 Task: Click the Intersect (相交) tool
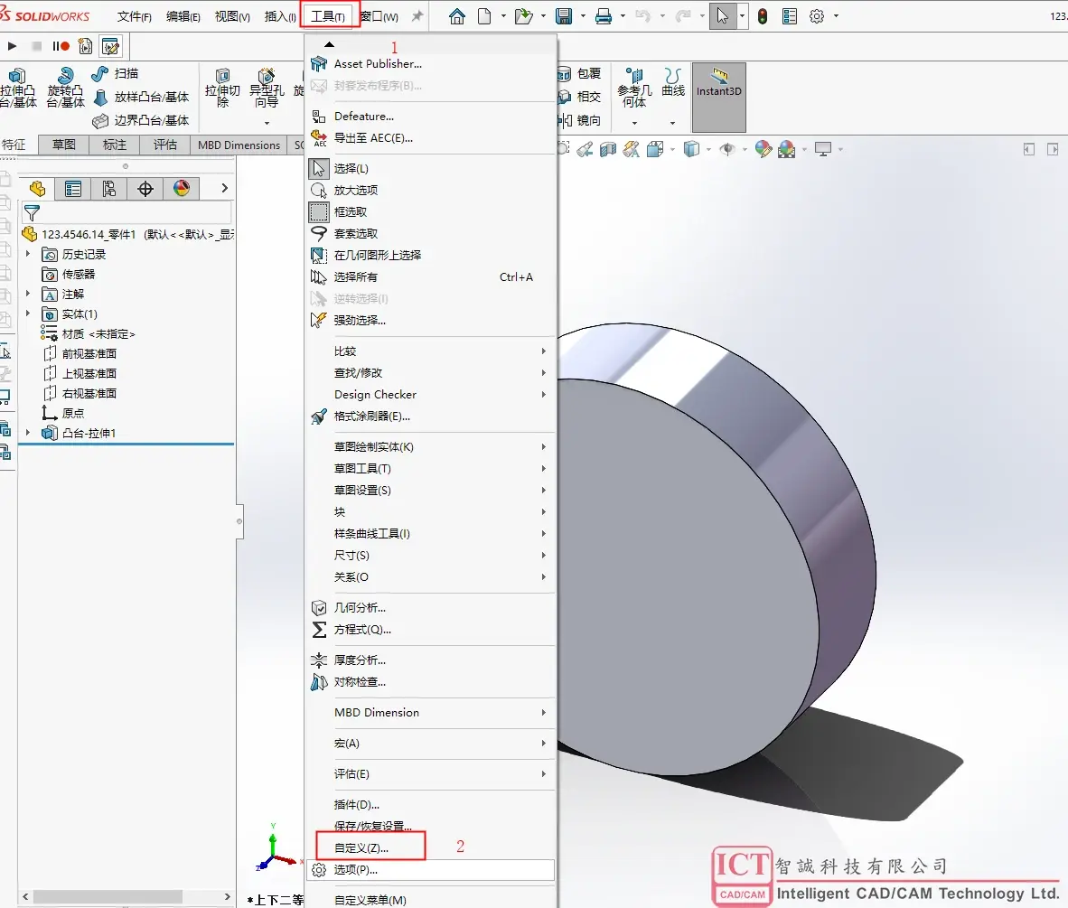[x=580, y=97]
